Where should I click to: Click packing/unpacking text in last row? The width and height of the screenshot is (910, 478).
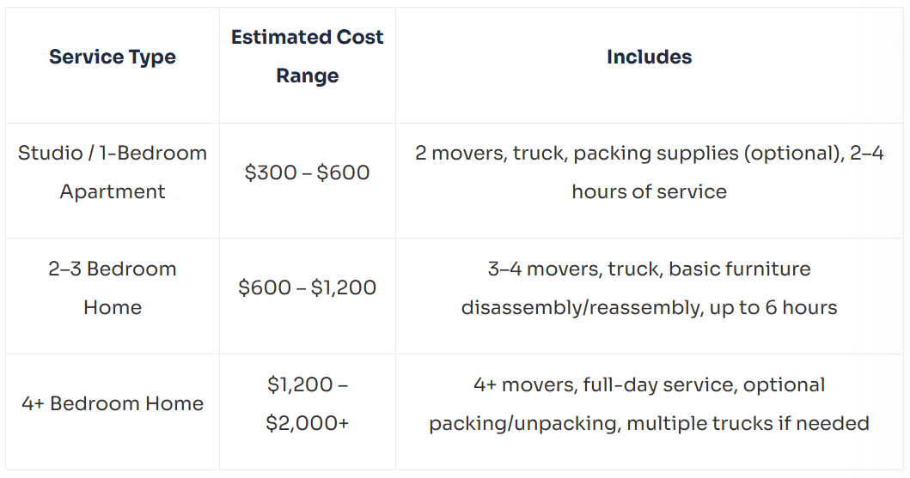(525, 424)
